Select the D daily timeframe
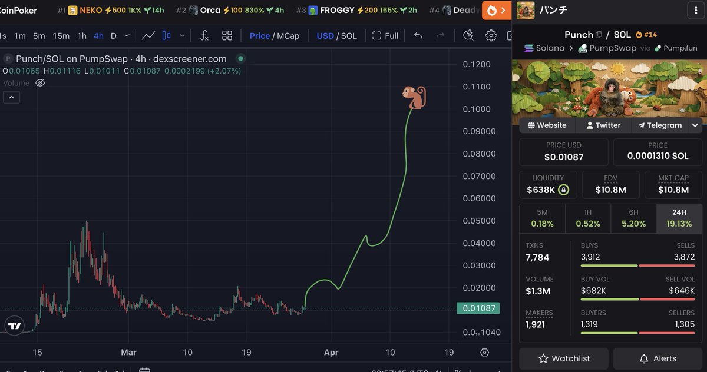Image resolution: width=707 pixels, height=372 pixels. (114, 36)
